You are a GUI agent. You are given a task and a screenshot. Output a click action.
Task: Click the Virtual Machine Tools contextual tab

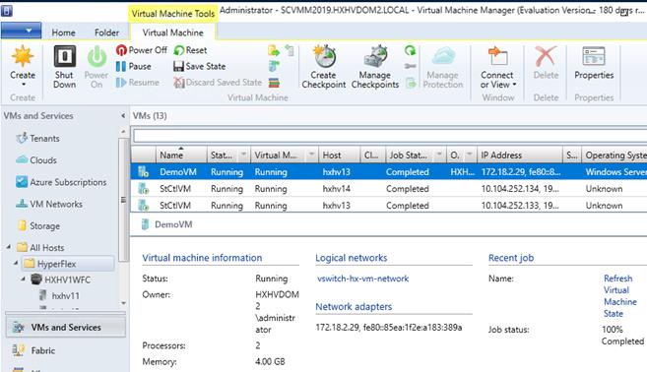[173, 14]
